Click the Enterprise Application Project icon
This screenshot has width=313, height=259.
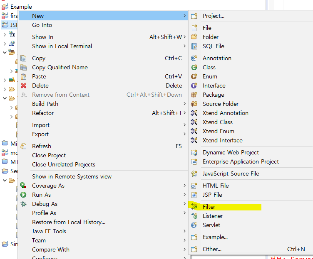(194, 161)
